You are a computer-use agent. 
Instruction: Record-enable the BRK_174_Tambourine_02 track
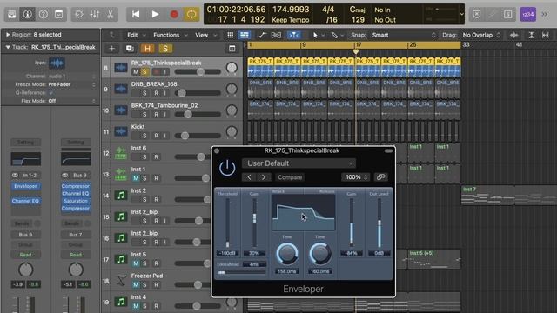click(157, 114)
